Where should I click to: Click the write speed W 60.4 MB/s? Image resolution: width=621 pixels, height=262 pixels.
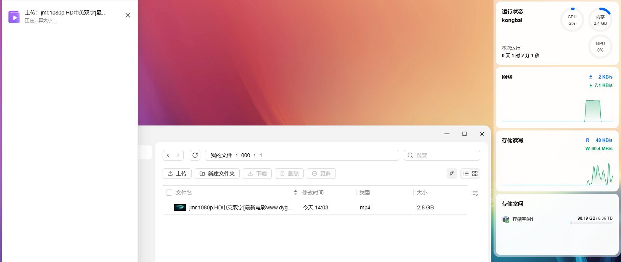599,149
